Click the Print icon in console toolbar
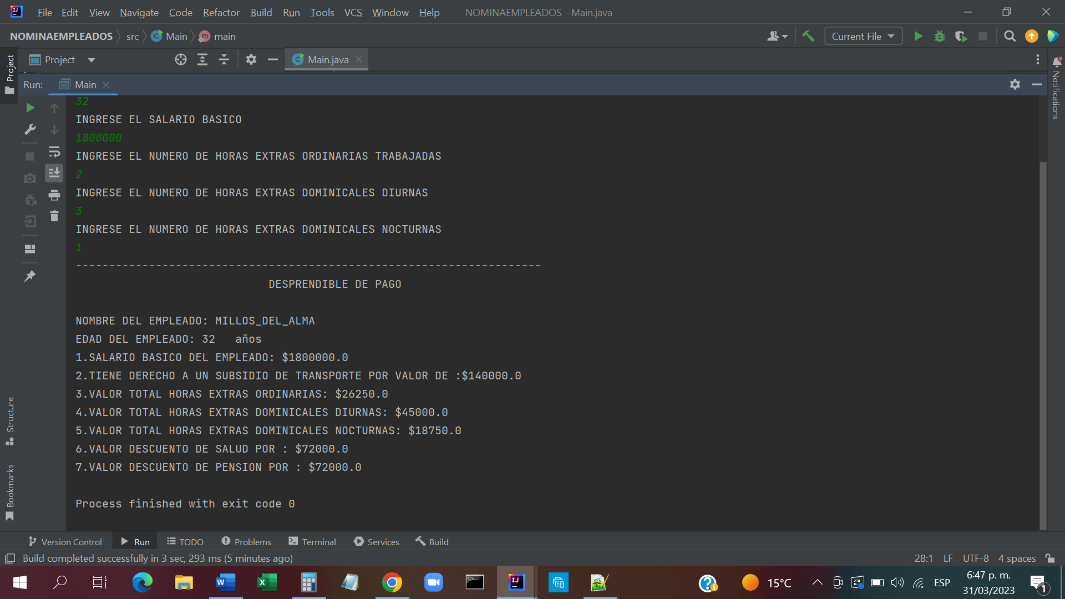The width and height of the screenshot is (1065, 599). [54, 195]
